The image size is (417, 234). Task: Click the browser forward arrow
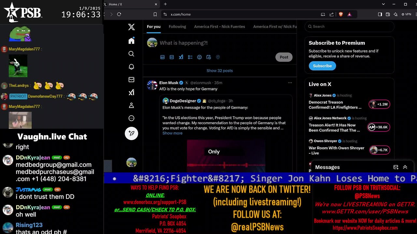(111, 14)
